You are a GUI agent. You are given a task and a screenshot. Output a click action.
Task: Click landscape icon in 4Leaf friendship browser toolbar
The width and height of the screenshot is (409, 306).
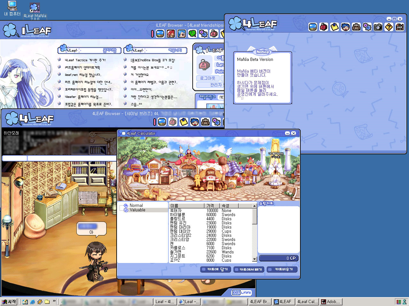160,33
